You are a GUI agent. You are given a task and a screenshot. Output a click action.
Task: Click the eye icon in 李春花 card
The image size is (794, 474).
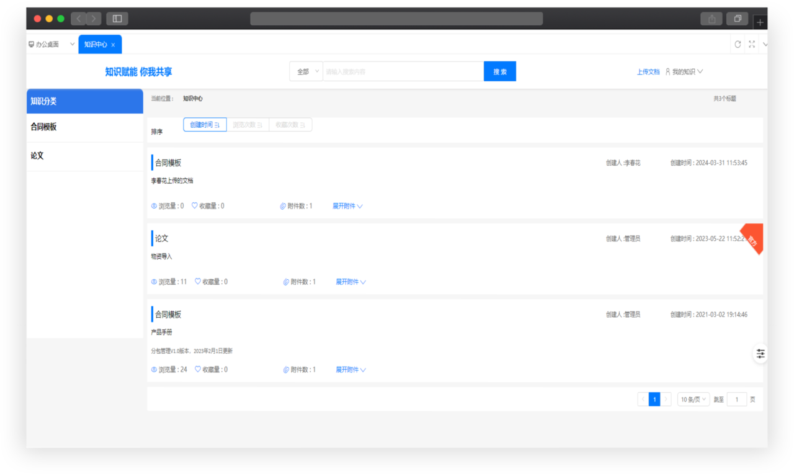154,206
